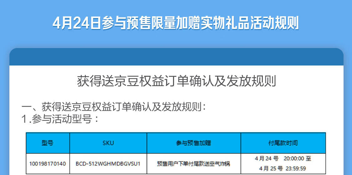Click the table header '参与预售加赠'
This screenshot has width=352, height=175.
(x=193, y=143)
